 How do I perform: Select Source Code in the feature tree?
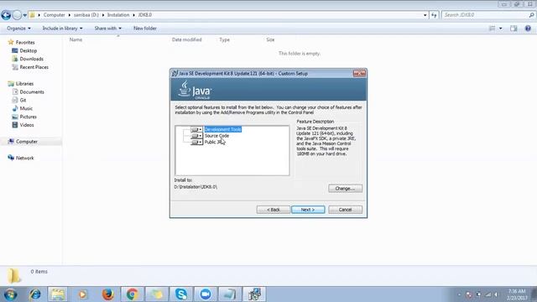(x=216, y=136)
